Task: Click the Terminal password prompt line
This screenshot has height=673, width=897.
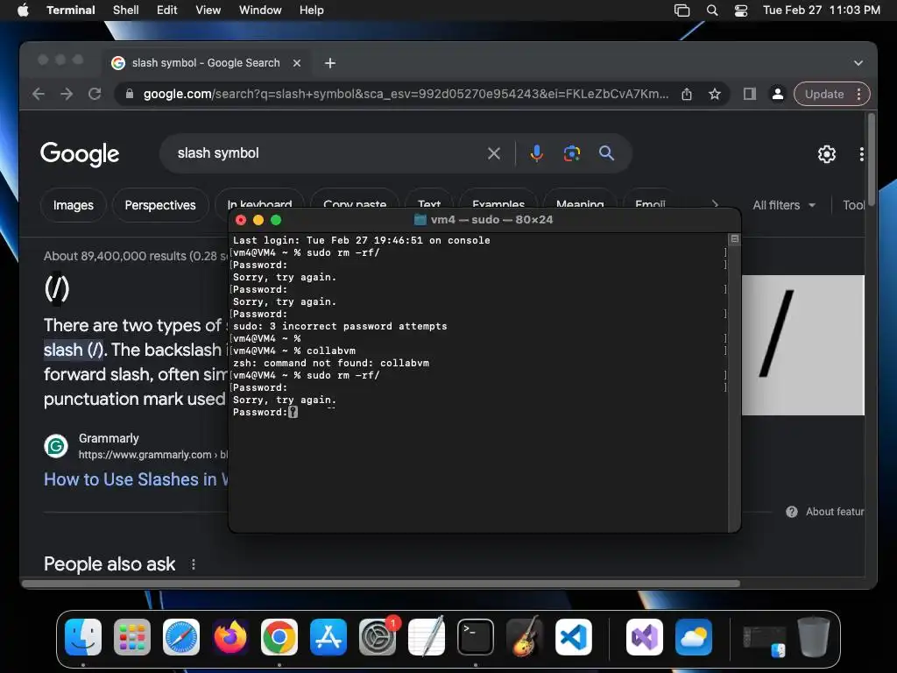Action: pos(265,412)
